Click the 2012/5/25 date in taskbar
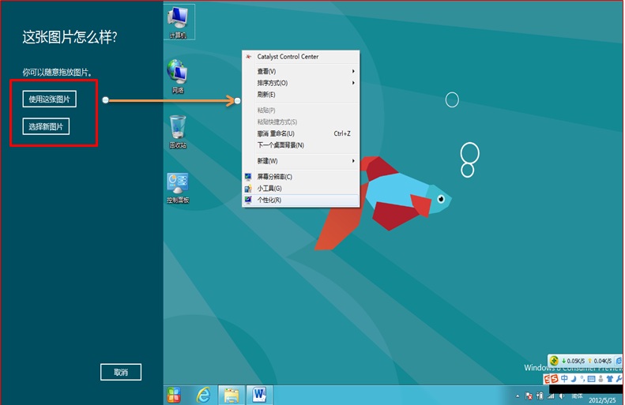Image resolution: width=625 pixels, height=405 pixels. tap(602, 399)
